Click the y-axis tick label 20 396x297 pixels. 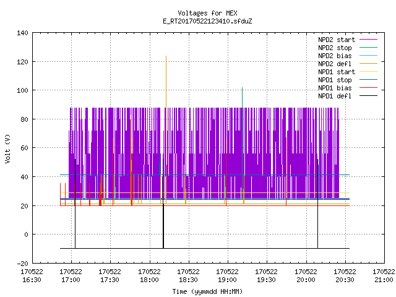(25, 206)
